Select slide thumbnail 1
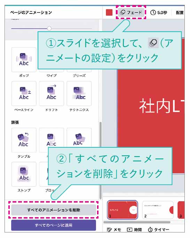This screenshot has height=238, width=190. point(122,210)
